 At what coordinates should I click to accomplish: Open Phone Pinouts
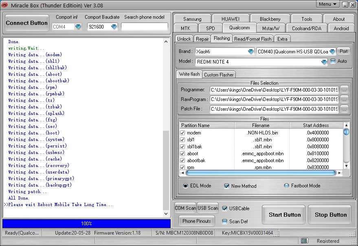pyautogui.click(x=196, y=221)
